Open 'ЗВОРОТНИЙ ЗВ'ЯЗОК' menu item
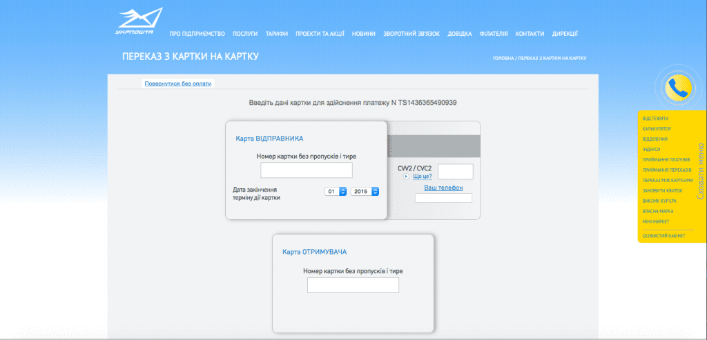This screenshot has width=707, height=340. click(411, 34)
